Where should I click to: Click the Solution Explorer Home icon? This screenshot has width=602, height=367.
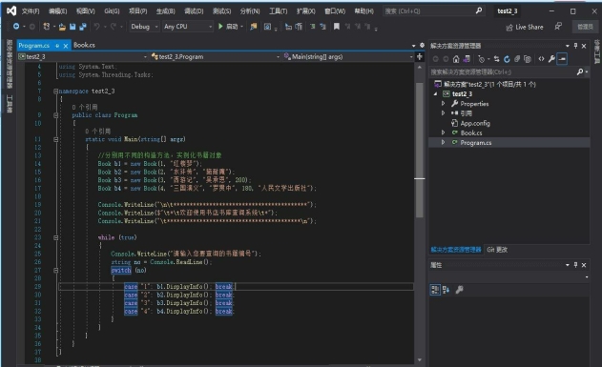(456, 59)
